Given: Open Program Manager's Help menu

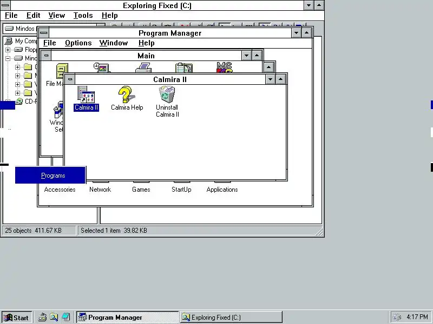Looking at the screenshot, I should point(146,43).
